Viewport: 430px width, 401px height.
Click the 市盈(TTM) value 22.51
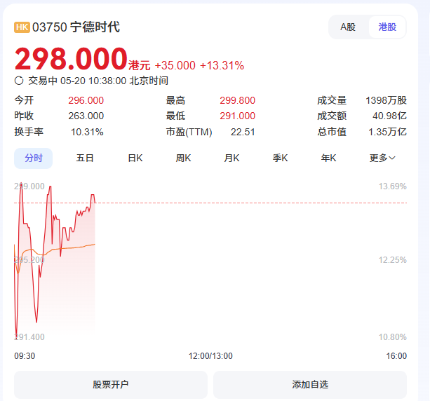[x=243, y=132]
